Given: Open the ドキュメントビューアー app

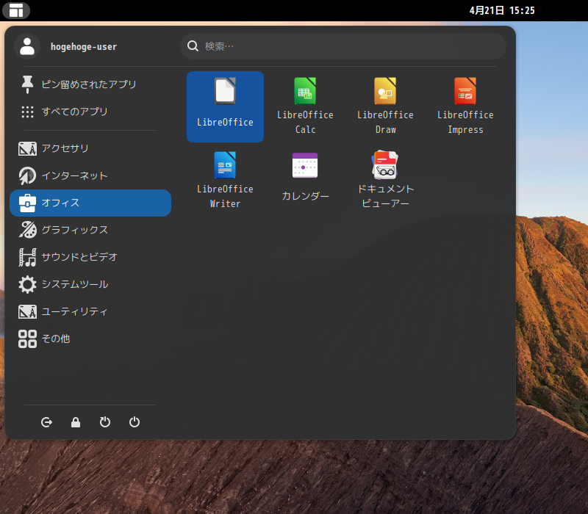Looking at the screenshot, I should tap(385, 178).
